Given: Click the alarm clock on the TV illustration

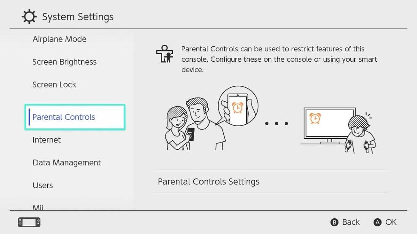Looking at the screenshot, I should point(315,118).
